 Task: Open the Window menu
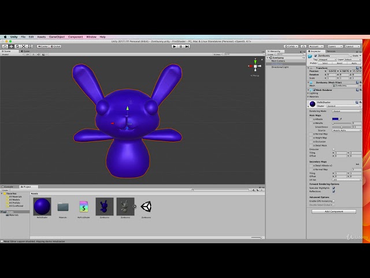(x=91, y=37)
